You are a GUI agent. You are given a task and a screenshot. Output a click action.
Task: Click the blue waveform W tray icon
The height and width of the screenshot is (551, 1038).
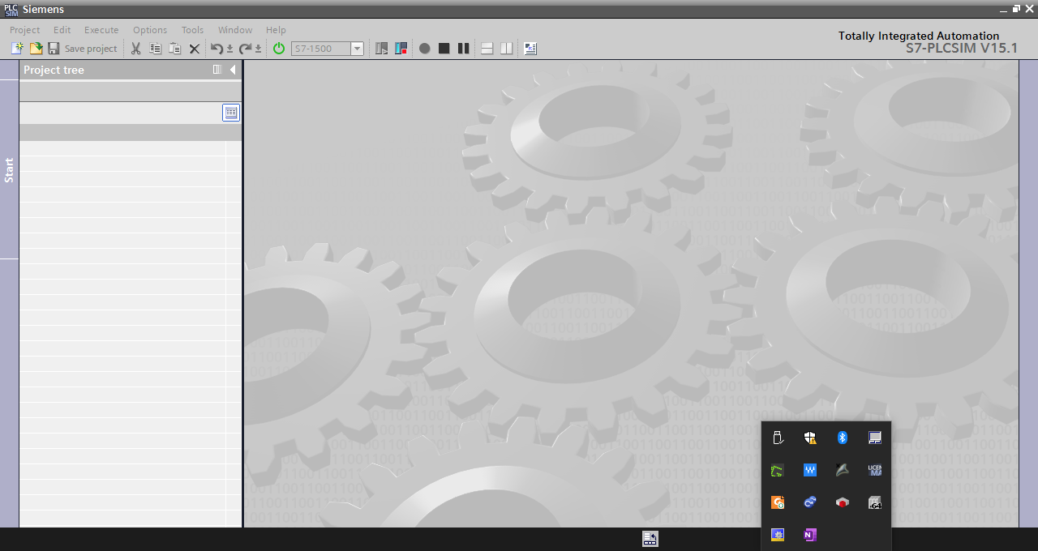[x=809, y=470]
